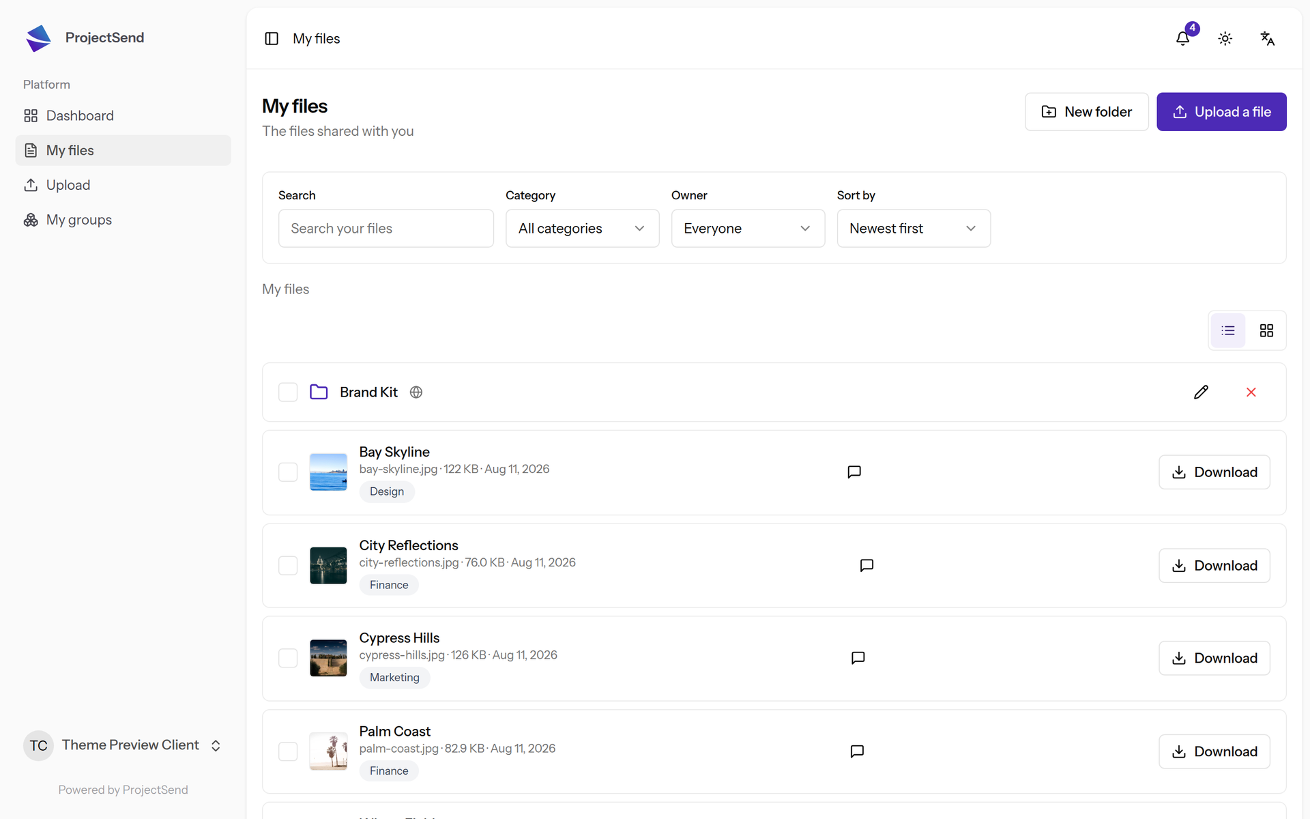Open My groups in sidebar
The image size is (1310, 819).
[x=123, y=220]
